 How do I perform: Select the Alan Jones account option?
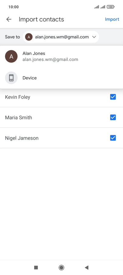[x=61, y=56]
